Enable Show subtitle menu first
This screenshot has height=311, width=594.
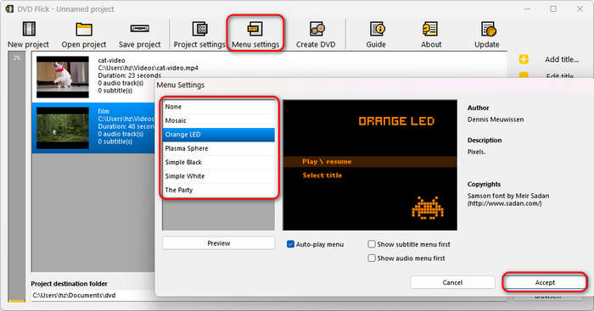[x=372, y=244]
